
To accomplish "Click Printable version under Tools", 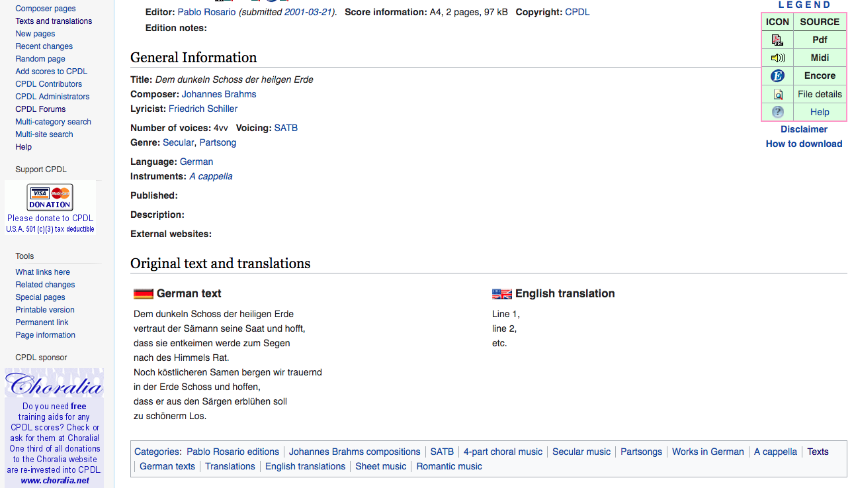I will (x=45, y=310).
